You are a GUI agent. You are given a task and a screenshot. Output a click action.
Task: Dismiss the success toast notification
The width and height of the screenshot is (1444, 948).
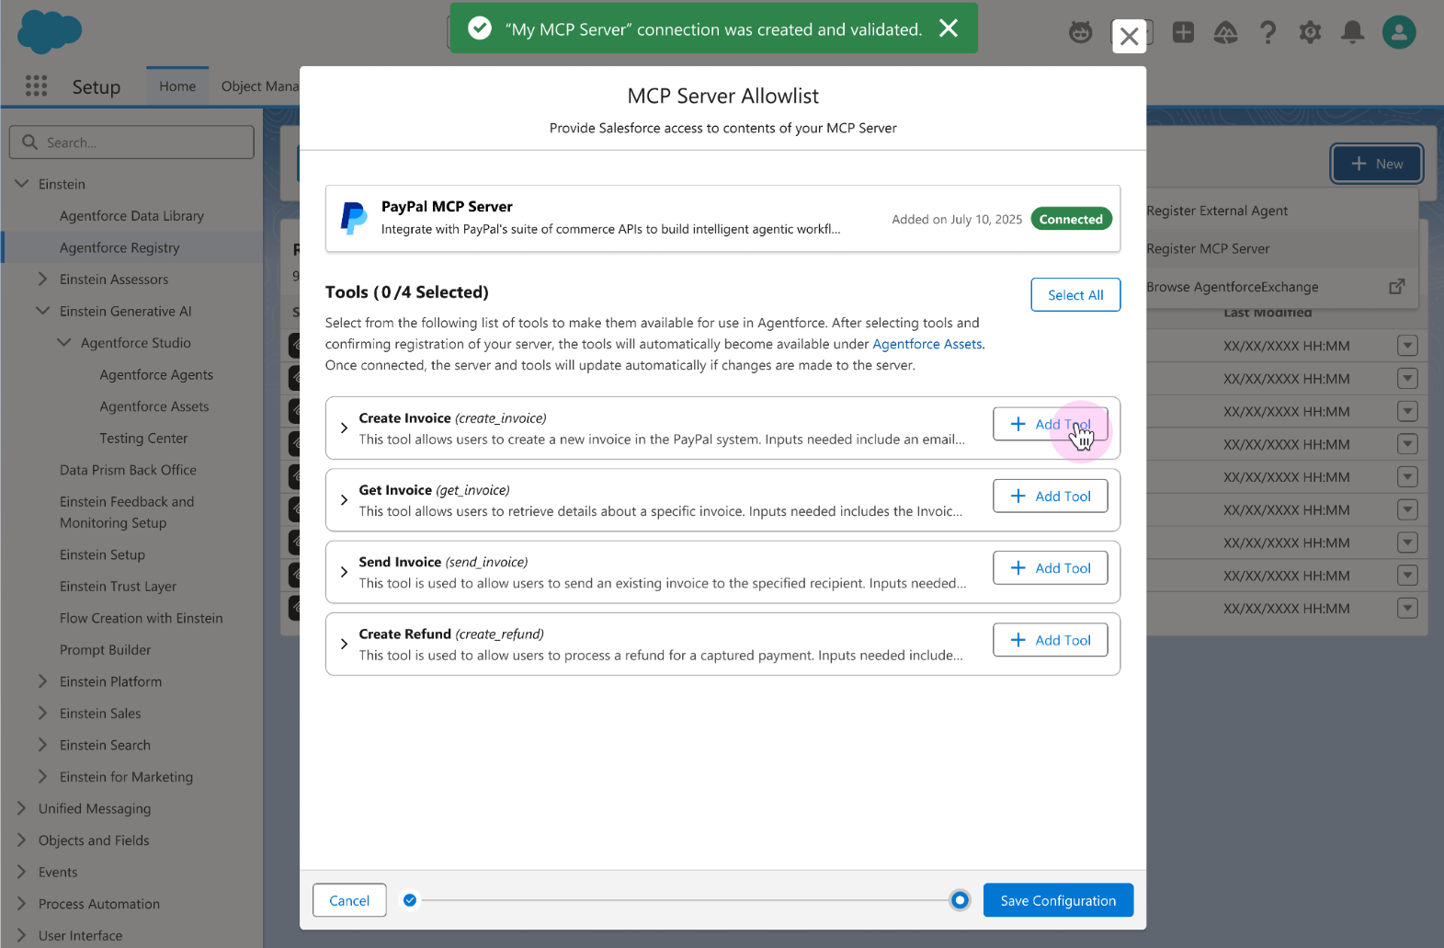coord(949,29)
